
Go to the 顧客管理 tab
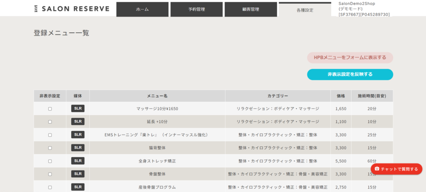tap(250, 10)
